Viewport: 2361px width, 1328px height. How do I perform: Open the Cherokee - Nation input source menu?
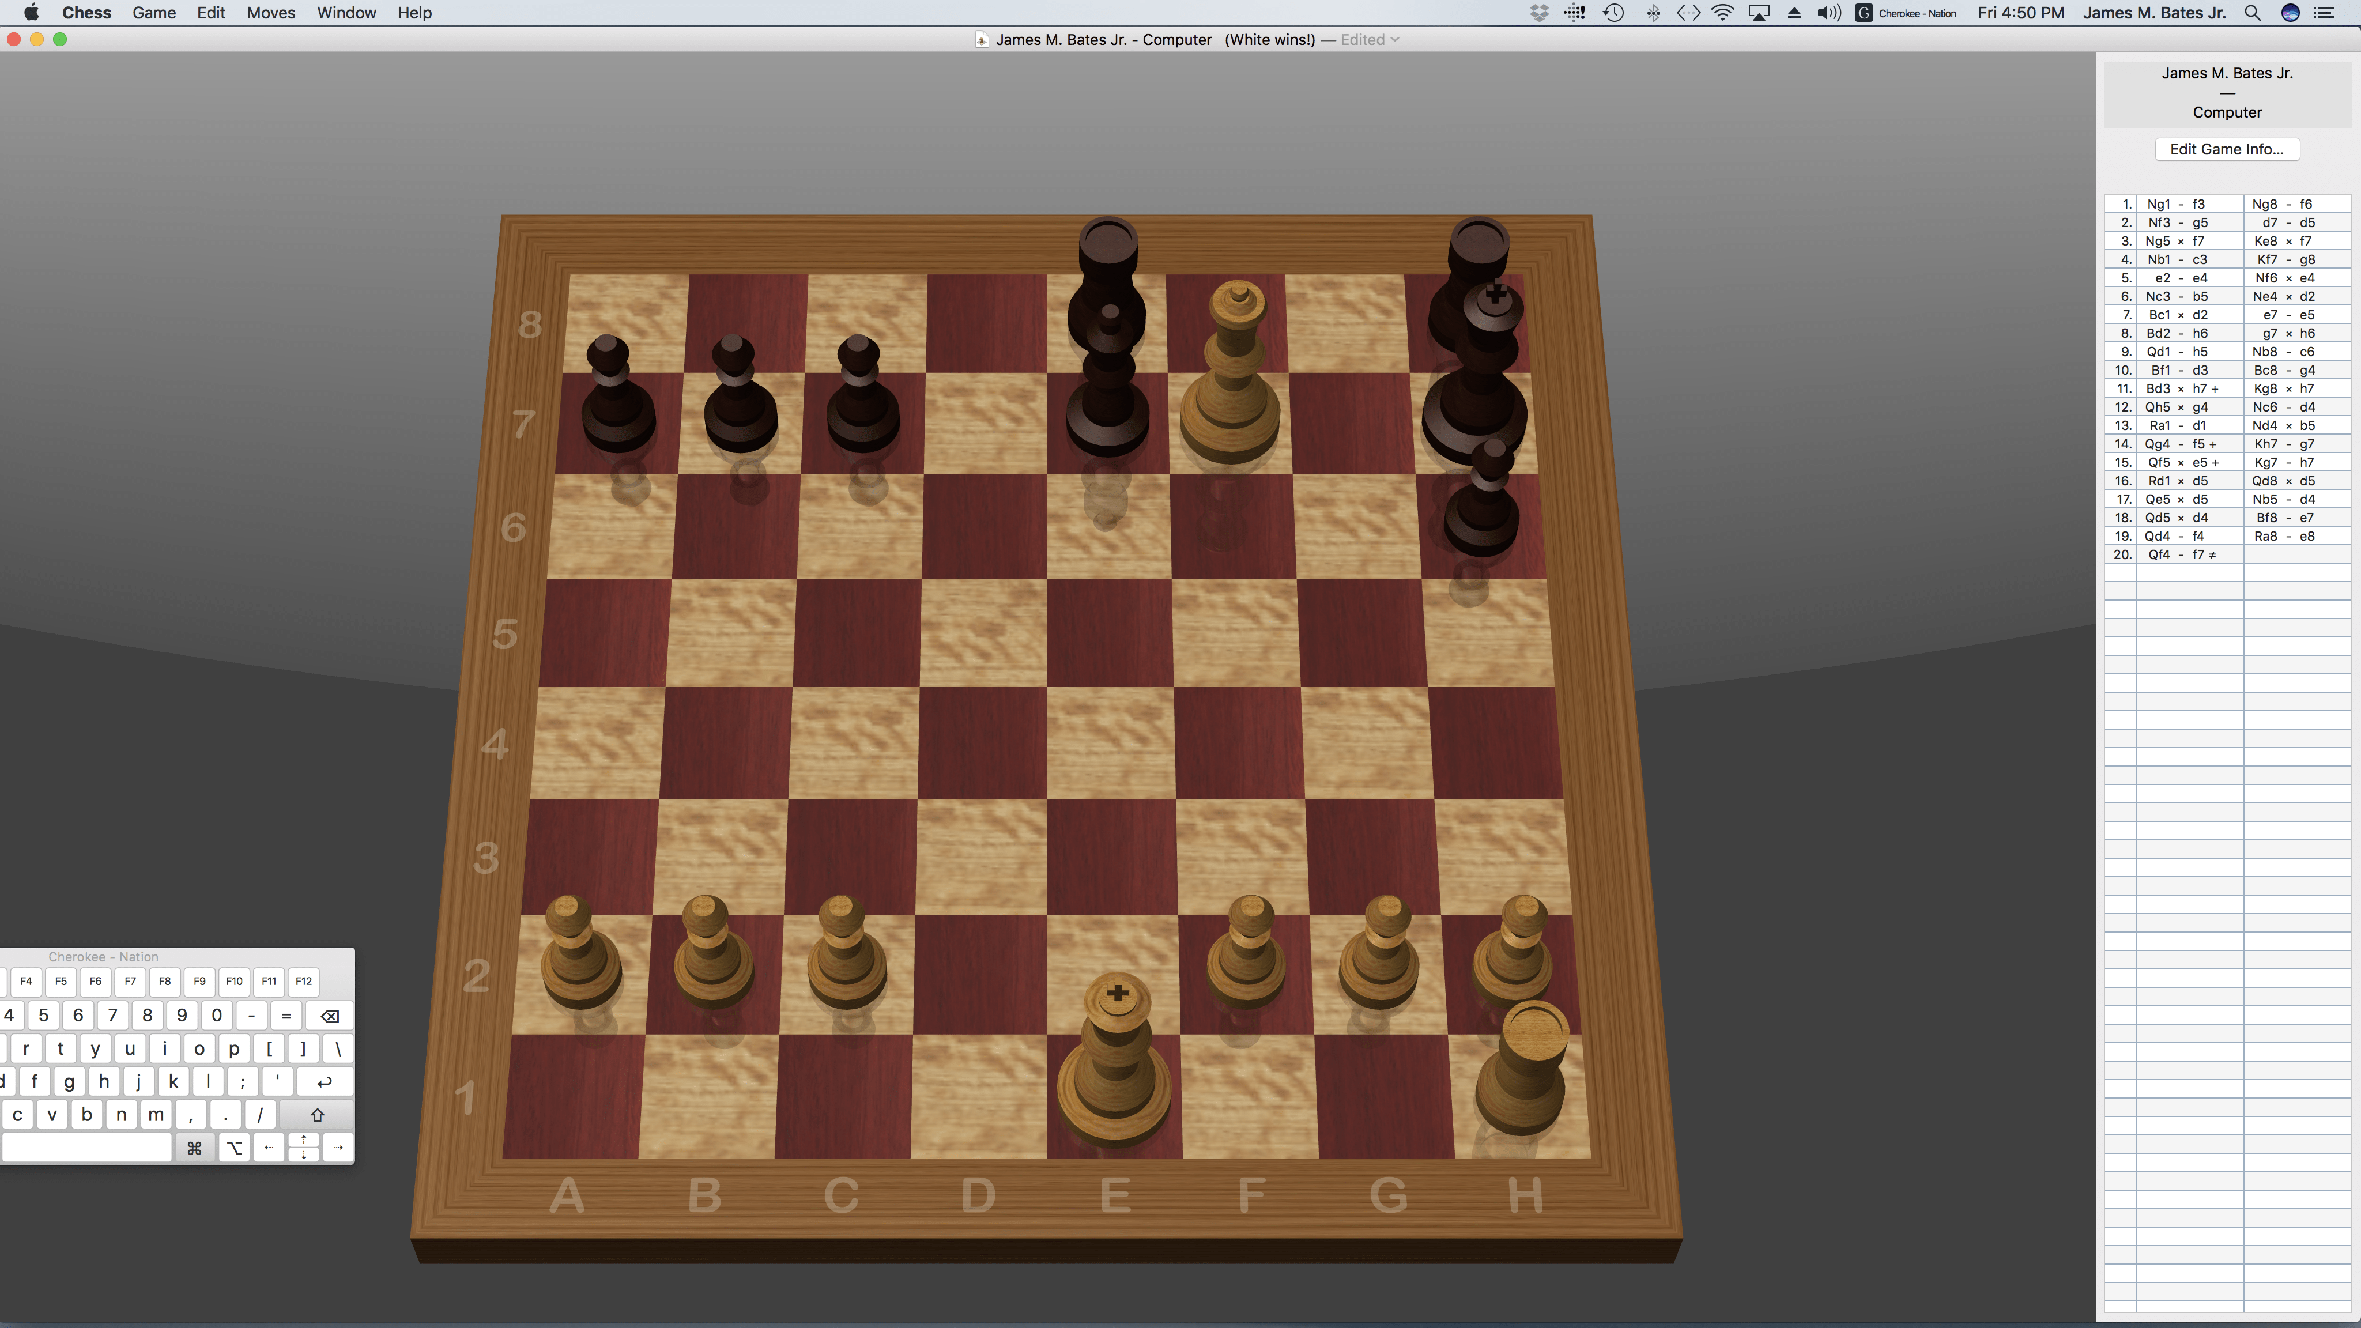[1906, 13]
